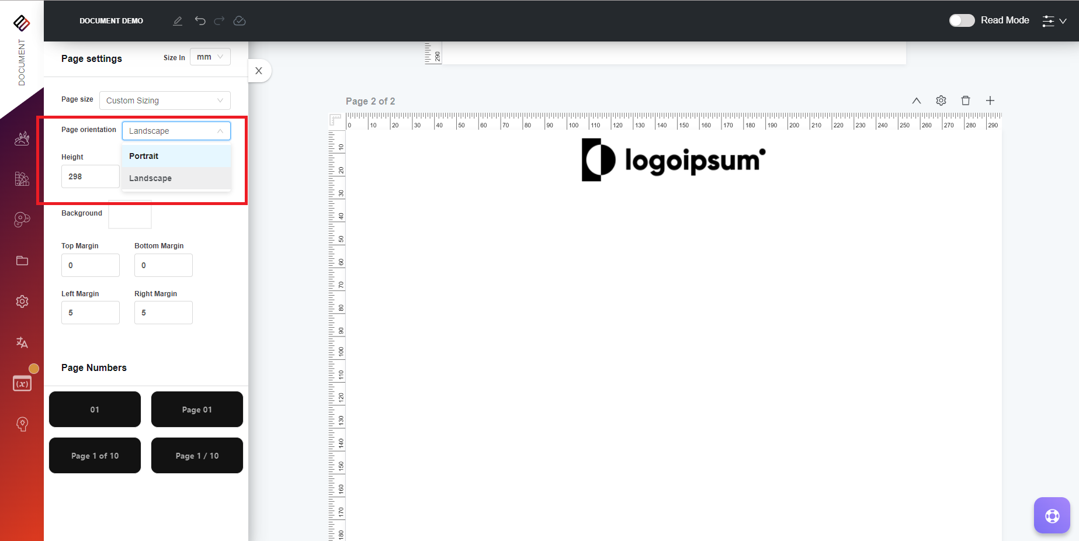
Task: Click the cloud save status icon
Action: pyautogui.click(x=240, y=21)
